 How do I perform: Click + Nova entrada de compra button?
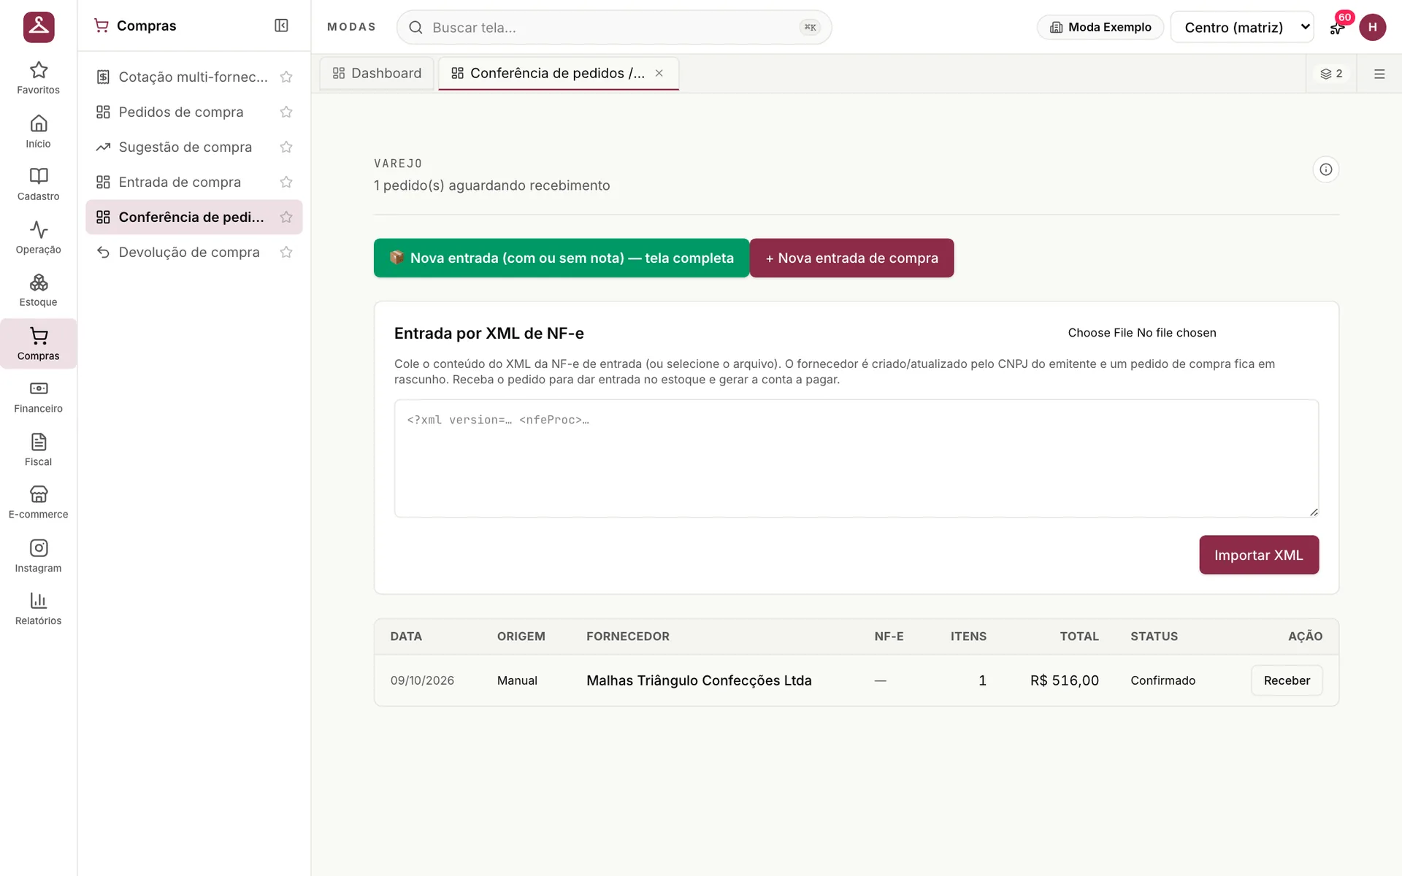[851, 258]
